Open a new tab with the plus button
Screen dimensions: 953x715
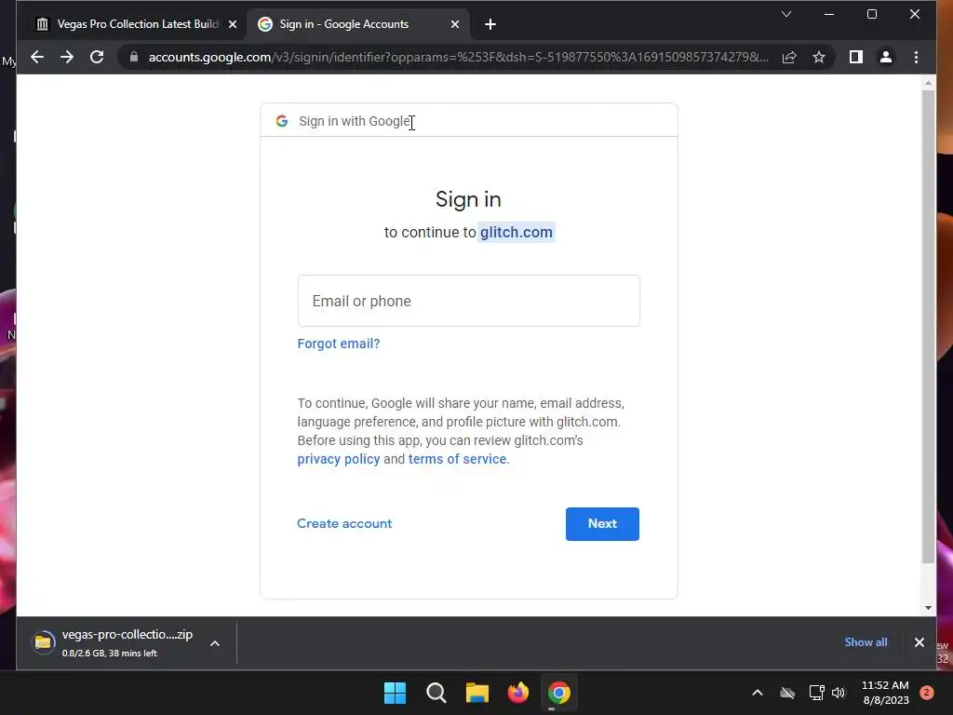(x=490, y=24)
